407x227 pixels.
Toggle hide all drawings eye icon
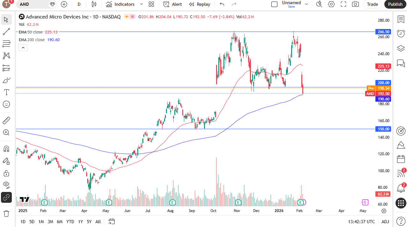[6, 185]
